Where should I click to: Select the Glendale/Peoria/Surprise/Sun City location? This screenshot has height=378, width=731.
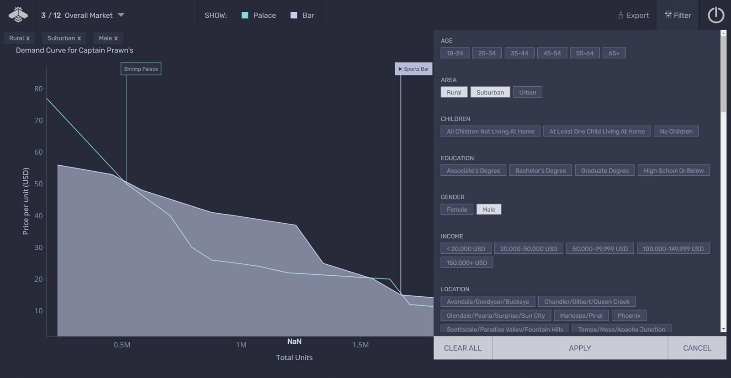[496, 315]
